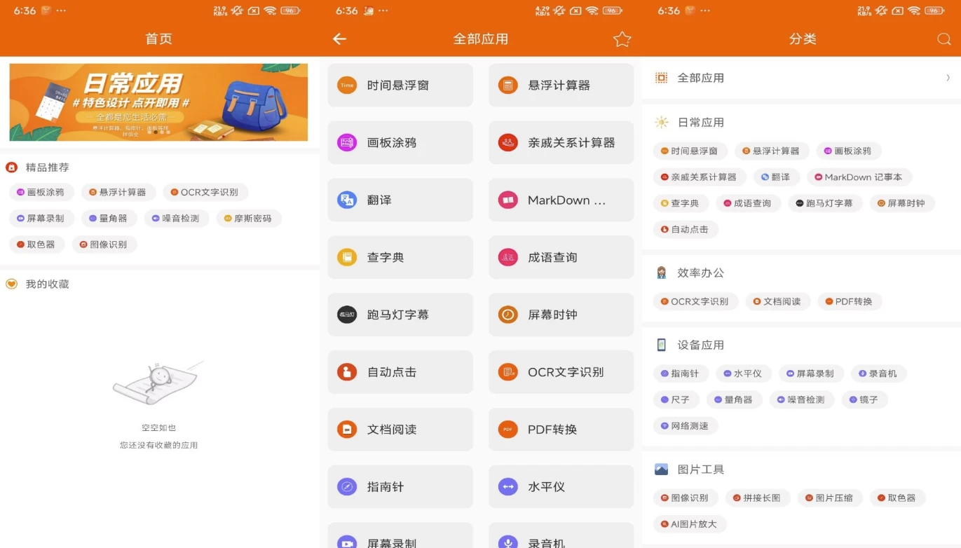Select the 设备应用 category heading

tap(700, 345)
